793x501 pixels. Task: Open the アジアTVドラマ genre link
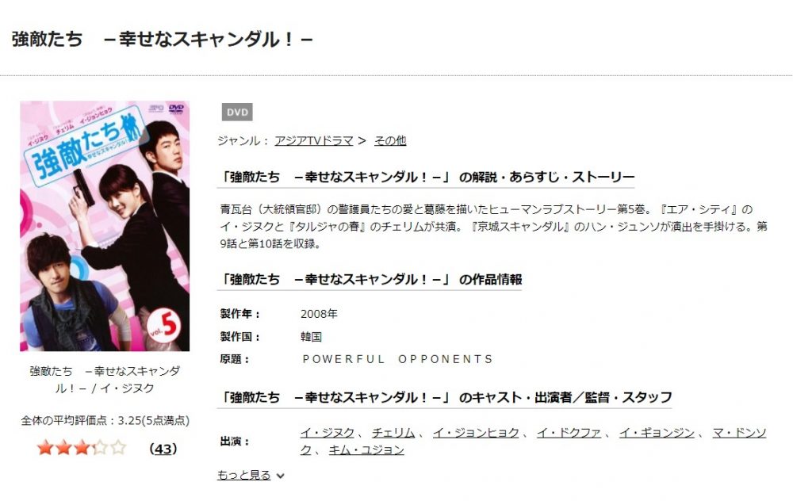[314, 140]
